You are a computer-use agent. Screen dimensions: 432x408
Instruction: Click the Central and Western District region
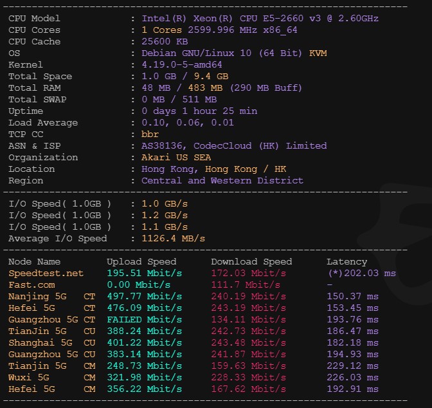(222, 181)
